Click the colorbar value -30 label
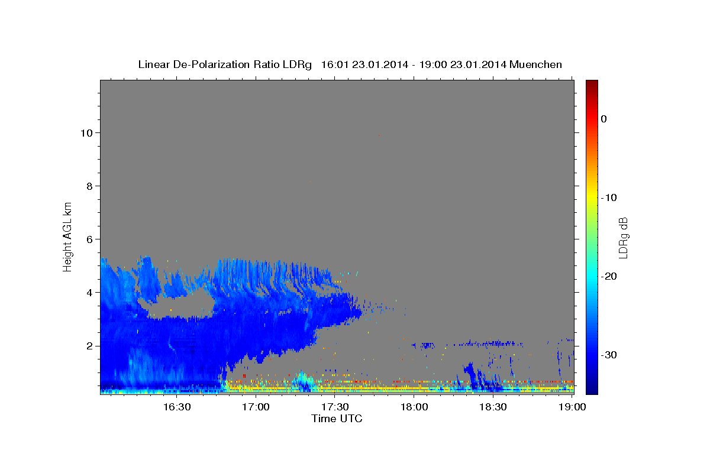 coord(609,355)
